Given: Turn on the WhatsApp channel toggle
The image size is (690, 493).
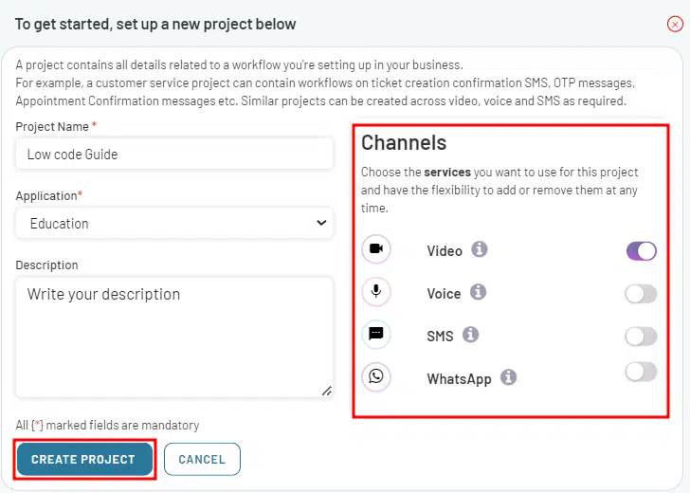Looking at the screenshot, I should 641,372.
